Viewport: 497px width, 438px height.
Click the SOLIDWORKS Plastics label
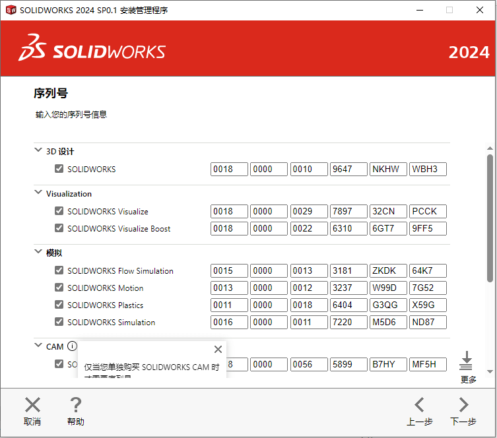tap(105, 305)
